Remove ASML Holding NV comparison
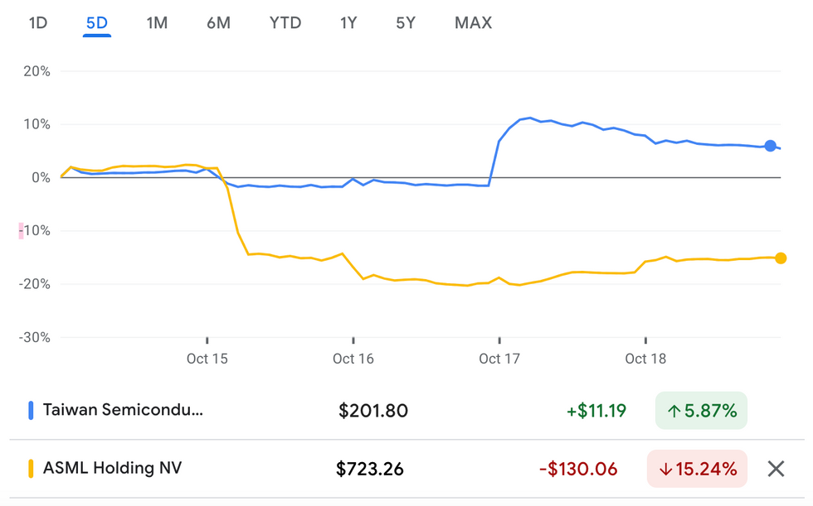Screen dimensions: 813x506 pyautogui.click(x=776, y=469)
